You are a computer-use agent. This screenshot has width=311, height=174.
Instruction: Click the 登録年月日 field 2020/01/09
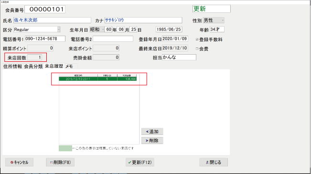point(175,39)
